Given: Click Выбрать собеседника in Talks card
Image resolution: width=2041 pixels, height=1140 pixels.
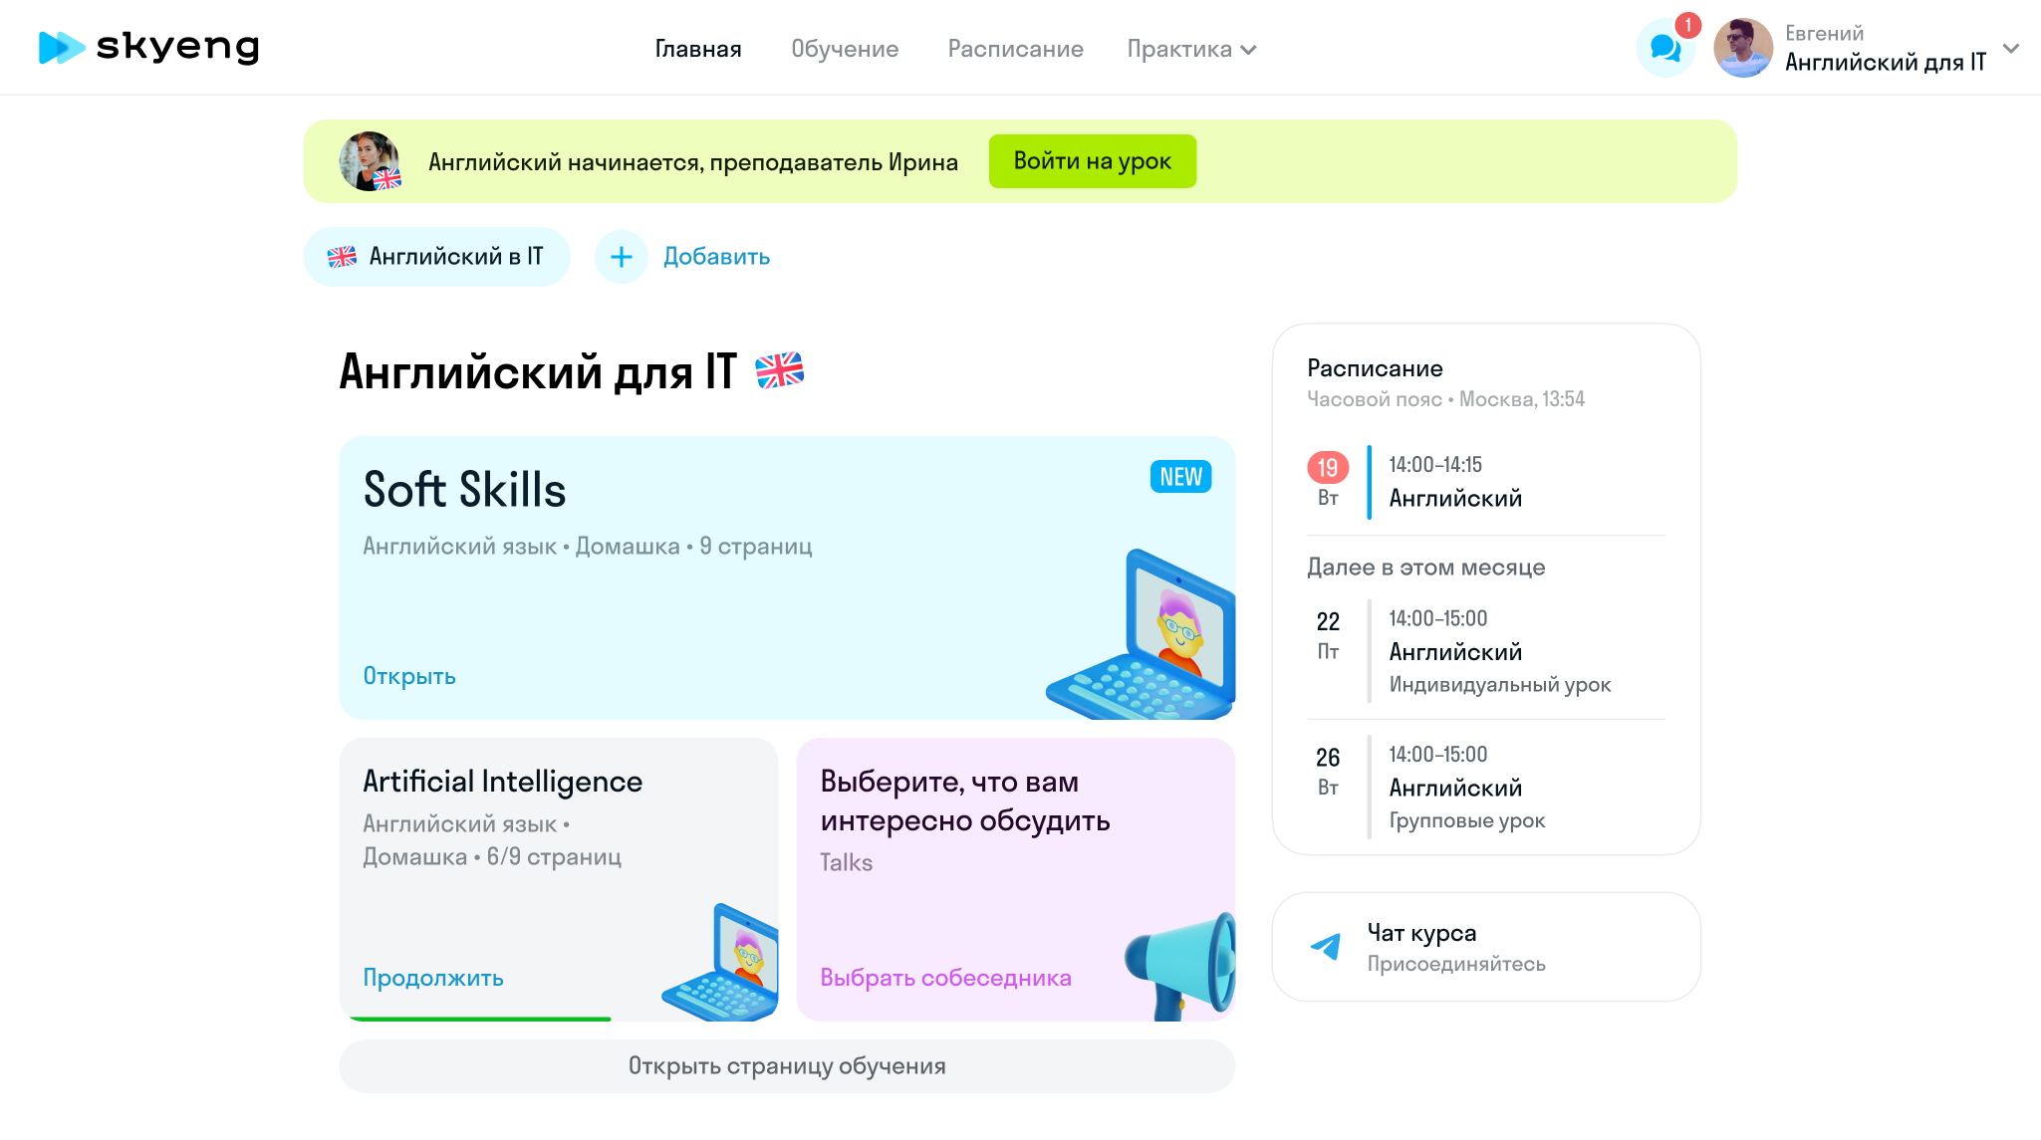Looking at the screenshot, I should 944,978.
